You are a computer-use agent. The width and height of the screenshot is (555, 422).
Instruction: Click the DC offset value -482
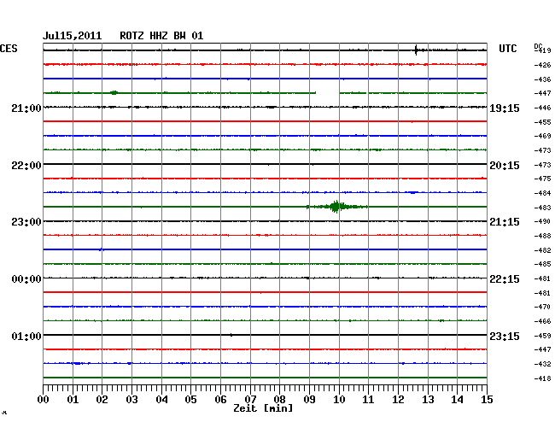[542, 250]
